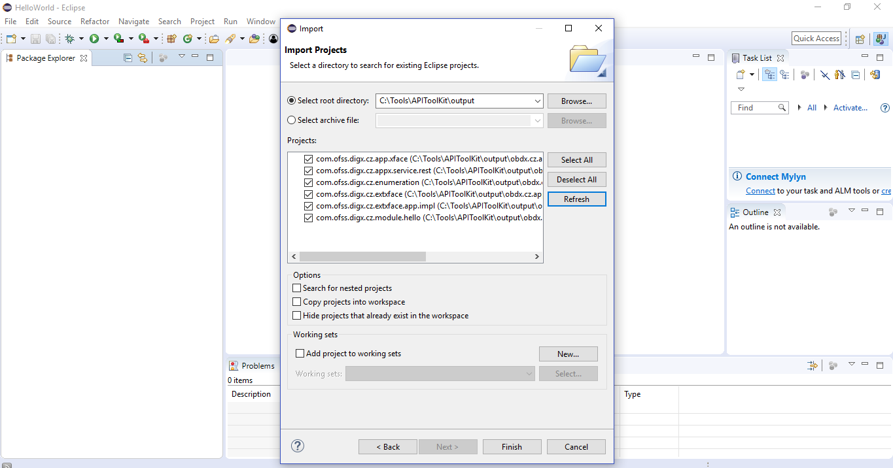Click Collapse All in Package Explorer
Image resolution: width=893 pixels, height=468 pixels.
pos(128,58)
